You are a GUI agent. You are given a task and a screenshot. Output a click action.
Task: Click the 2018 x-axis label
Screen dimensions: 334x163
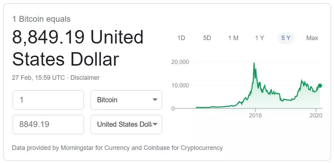point(255,115)
